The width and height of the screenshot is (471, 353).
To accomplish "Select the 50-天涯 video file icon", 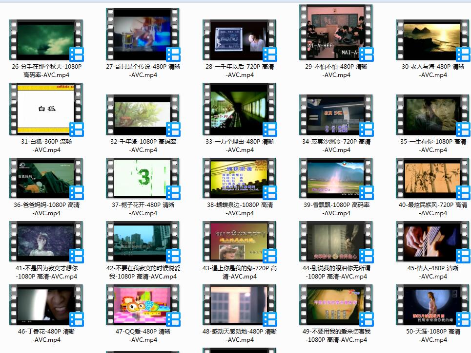I will [433, 305].
